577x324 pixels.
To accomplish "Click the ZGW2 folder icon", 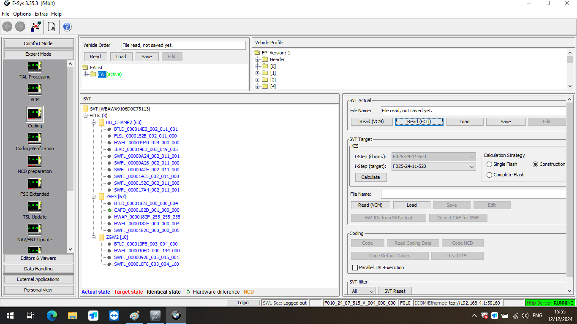I will (x=101, y=237).
